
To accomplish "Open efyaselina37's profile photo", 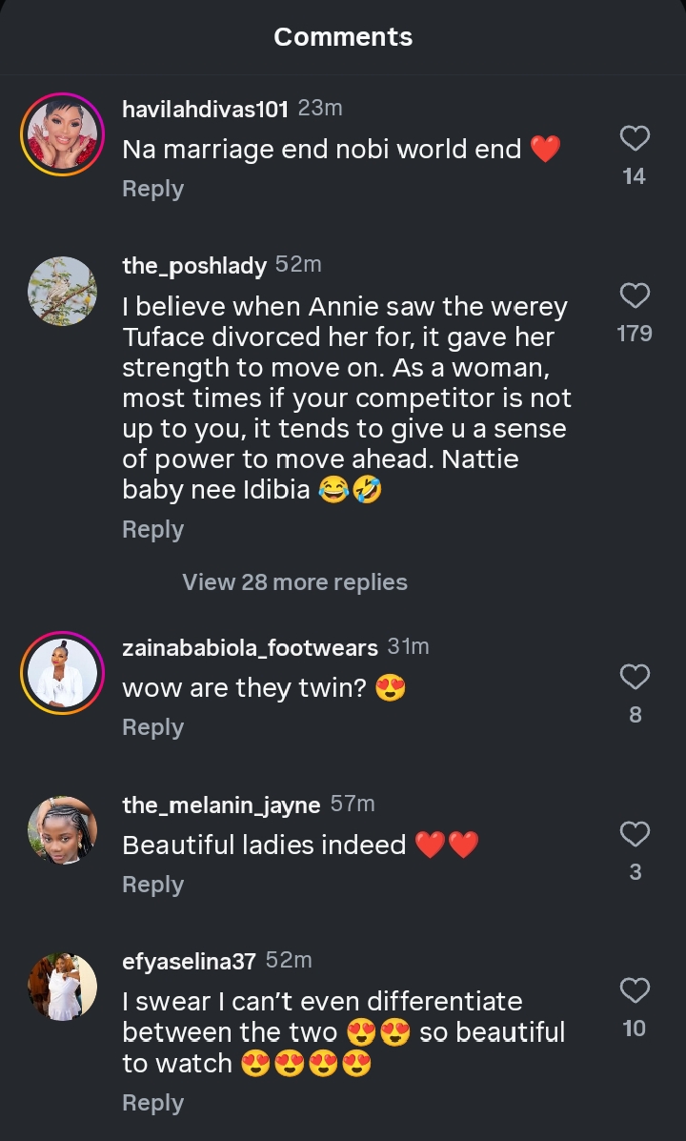I will pyautogui.click(x=62, y=988).
